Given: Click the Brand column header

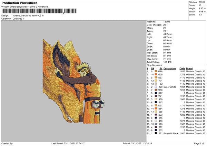Looking at the screenshot, I should 189,69.
